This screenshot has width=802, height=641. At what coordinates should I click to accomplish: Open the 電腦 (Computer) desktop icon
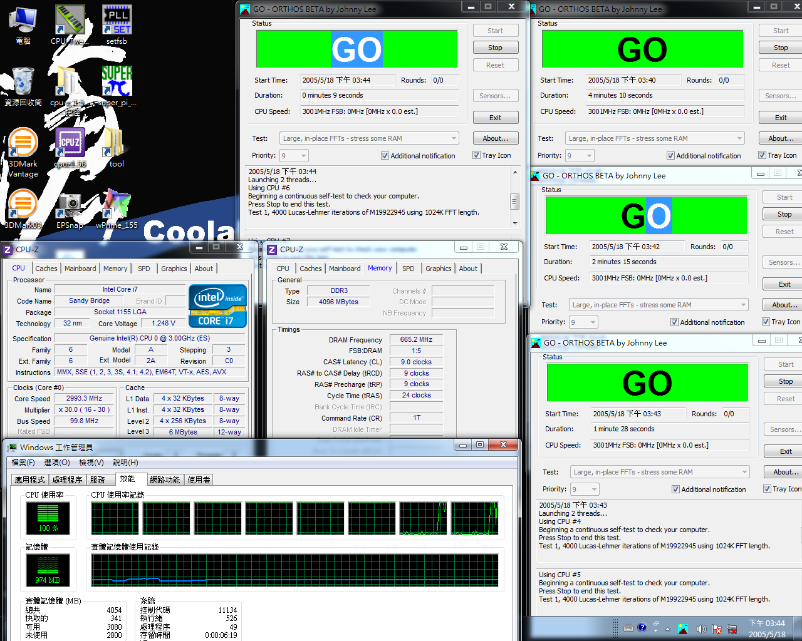[23, 25]
